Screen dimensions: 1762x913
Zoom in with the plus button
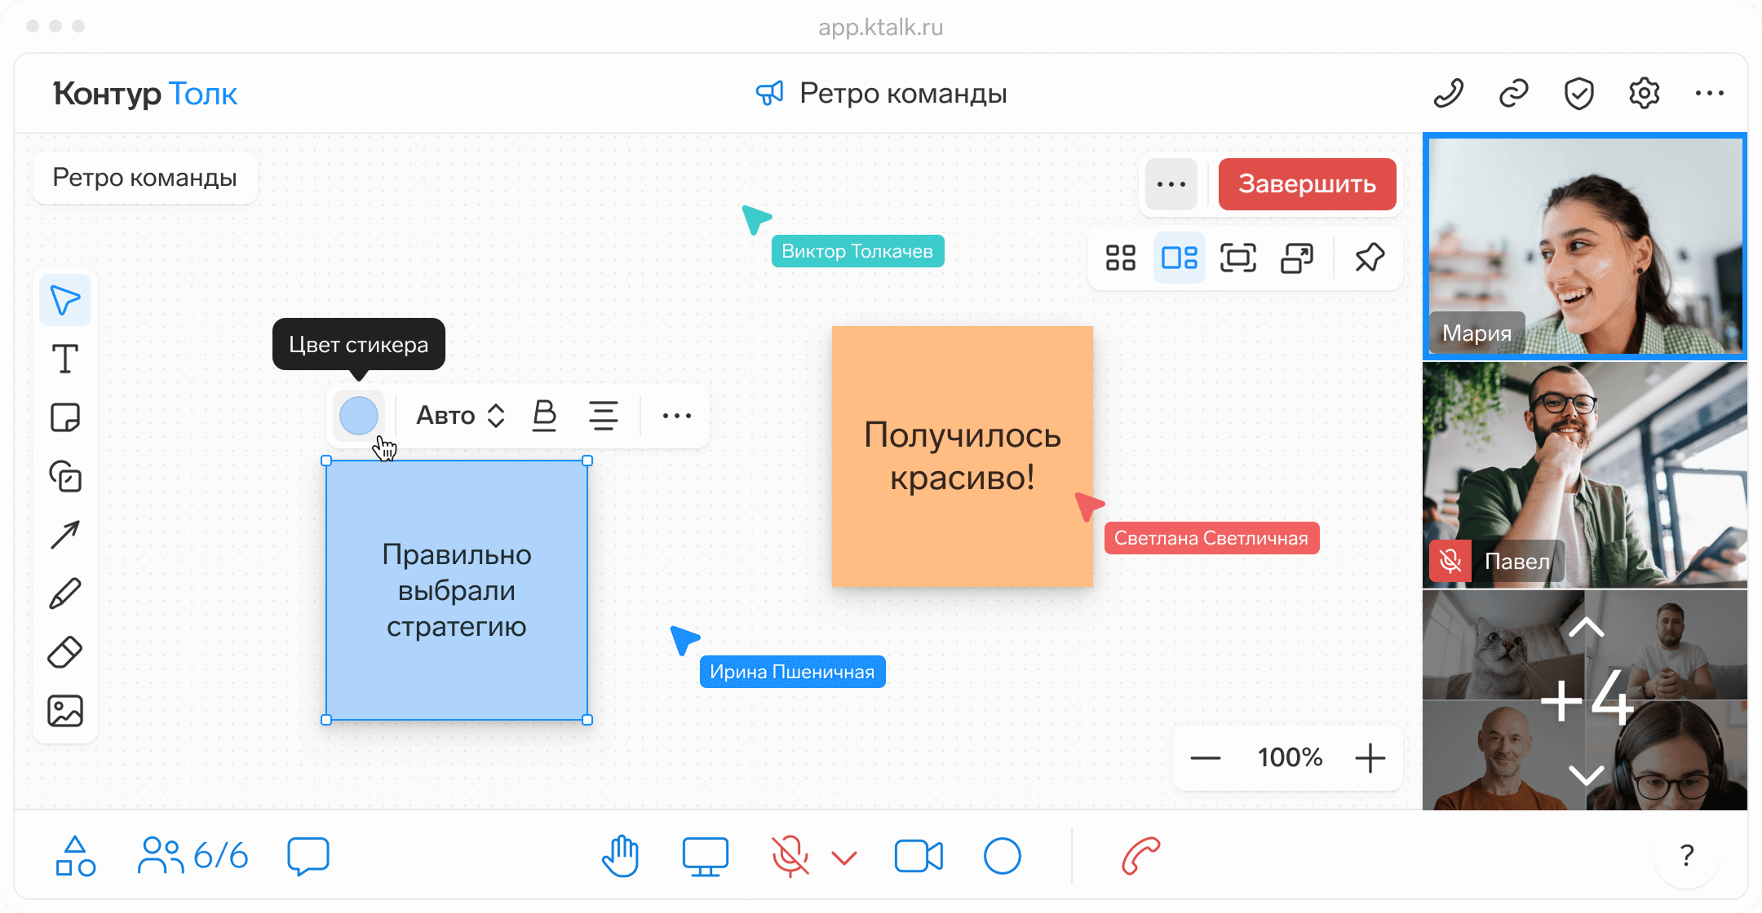pyautogui.click(x=1370, y=757)
